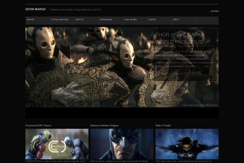This screenshot has width=244, height=163.
Task: Open the Halo 4 Trailer title
Action: tap(163, 126)
